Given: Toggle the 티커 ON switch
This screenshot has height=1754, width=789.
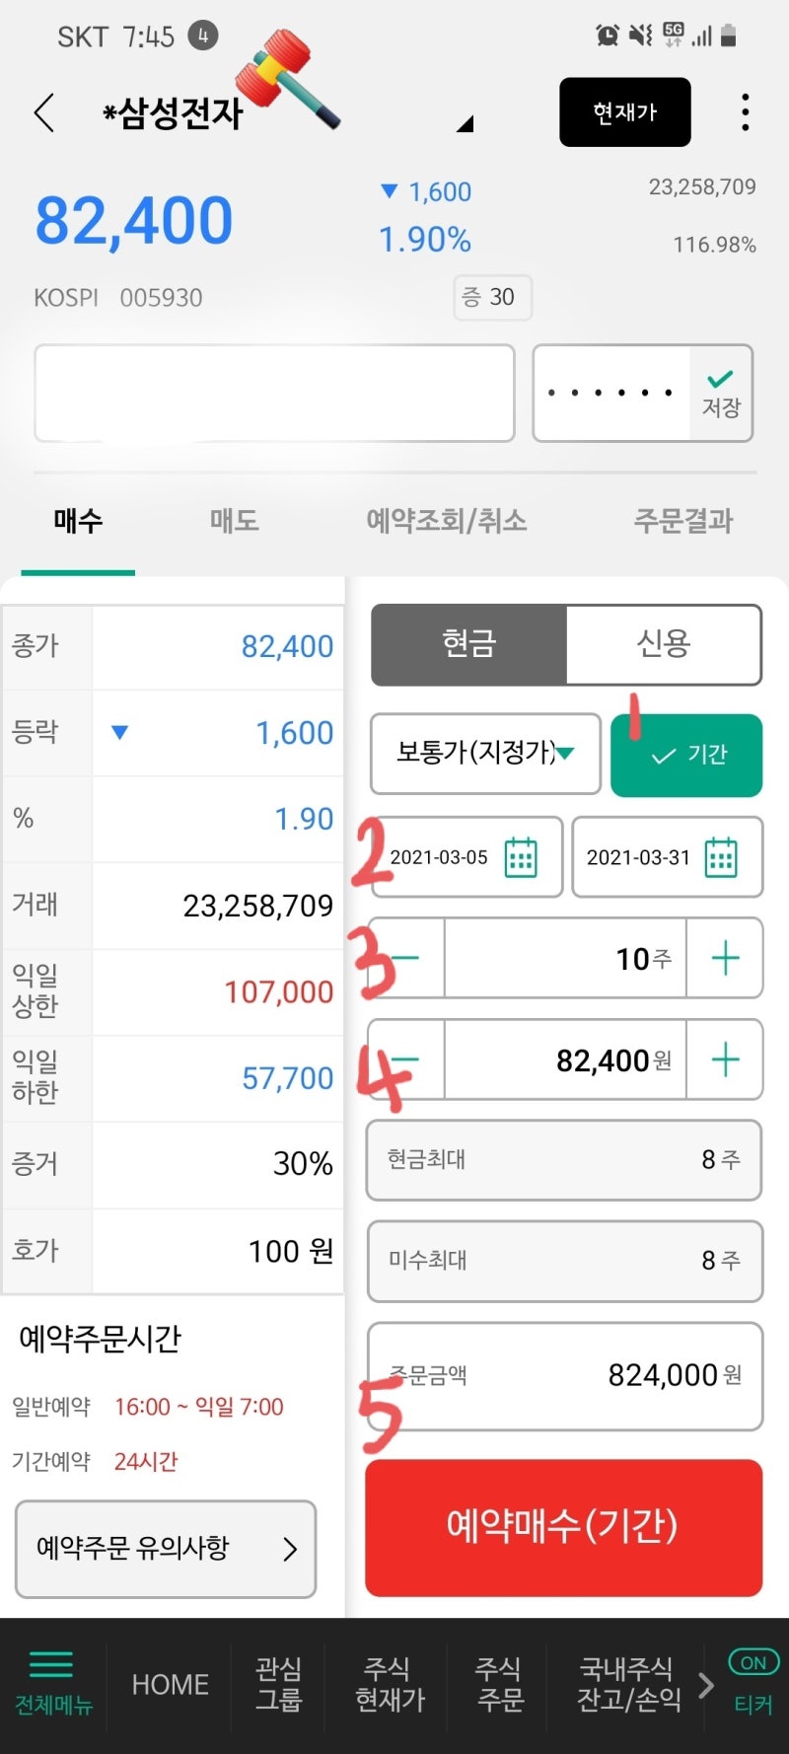Looking at the screenshot, I should (753, 1663).
